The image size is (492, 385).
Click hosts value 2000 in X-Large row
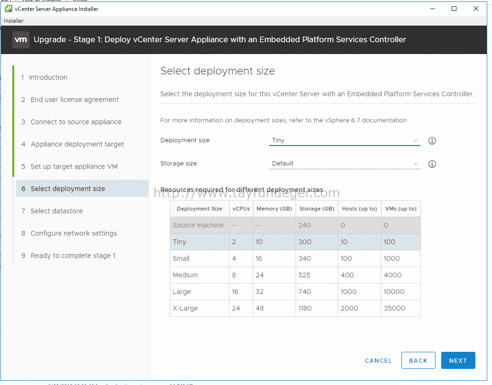[349, 308]
